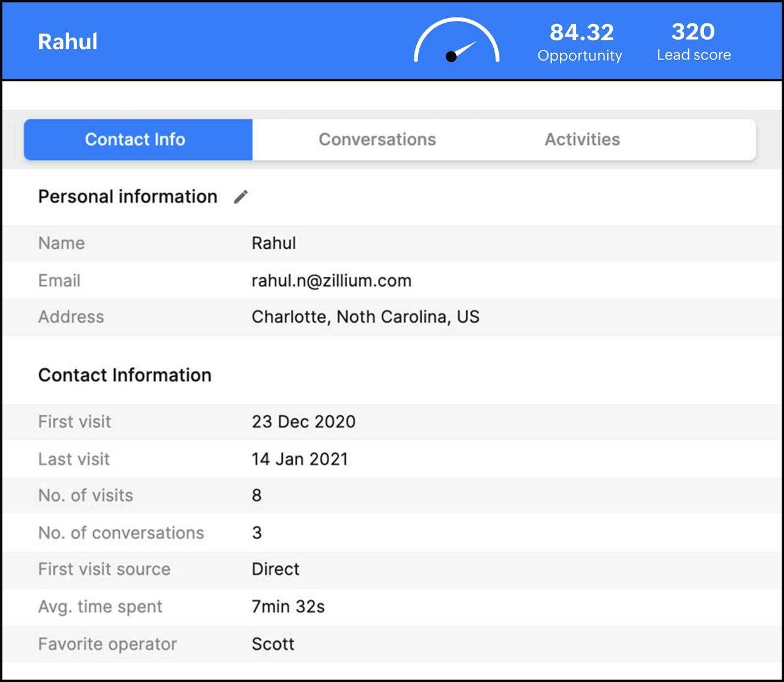This screenshot has width=784, height=682.
Task: Select the Contact Info tab
Action: point(135,139)
